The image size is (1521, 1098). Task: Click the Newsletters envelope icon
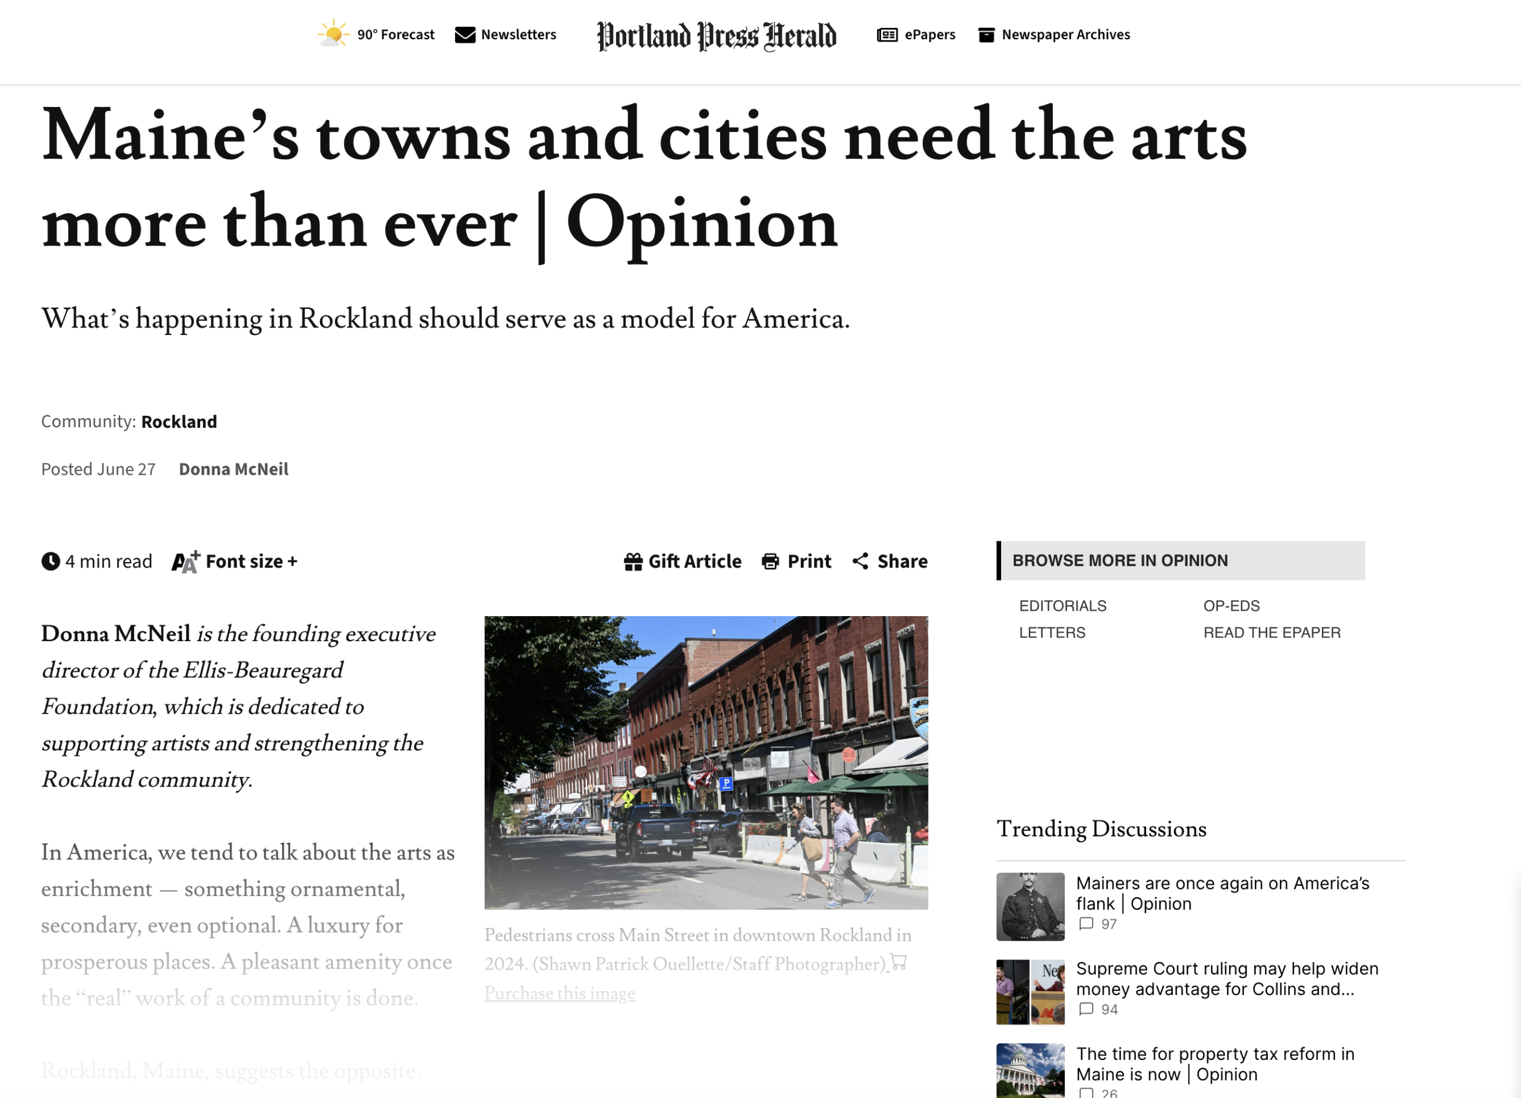click(465, 35)
